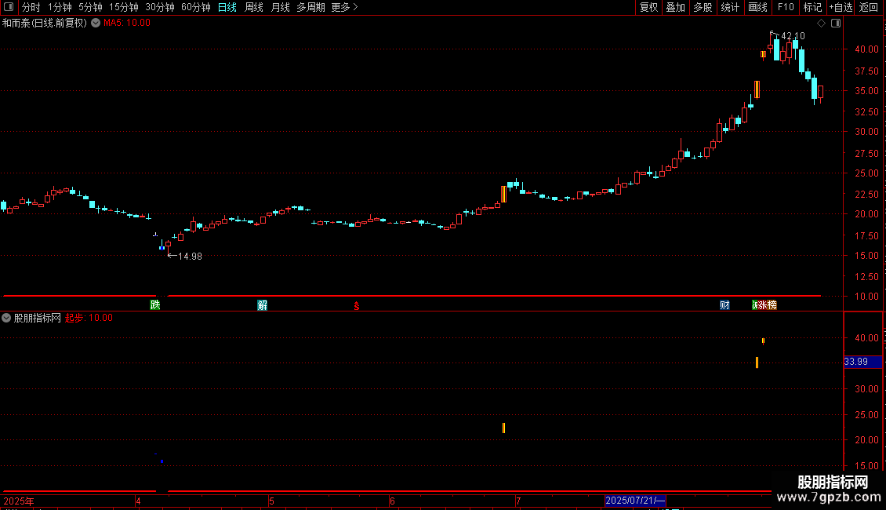The height and width of the screenshot is (510, 886).
Task: Click the orange signal candle near 35.00
Action: pos(757,89)
